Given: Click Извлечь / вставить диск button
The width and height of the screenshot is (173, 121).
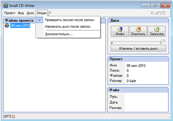Looking at the screenshot, I should [138, 48].
